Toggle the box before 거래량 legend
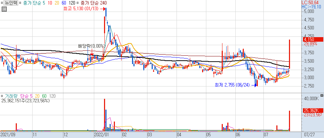The width and height of the screenshot is (324, 138). point(2,96)
